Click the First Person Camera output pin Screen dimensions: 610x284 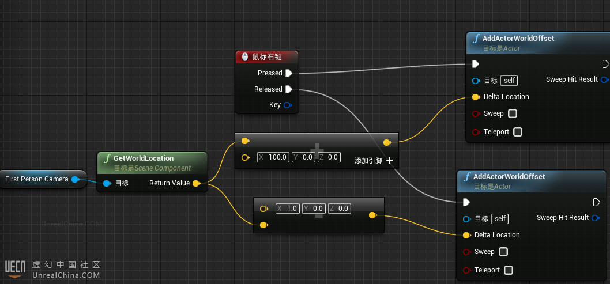click(76, 179)
